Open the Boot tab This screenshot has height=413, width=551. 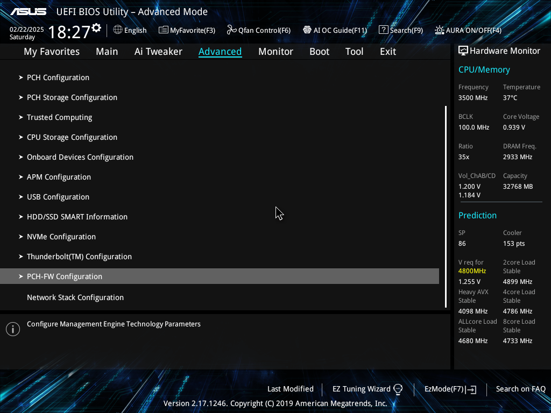coord(319,52)
